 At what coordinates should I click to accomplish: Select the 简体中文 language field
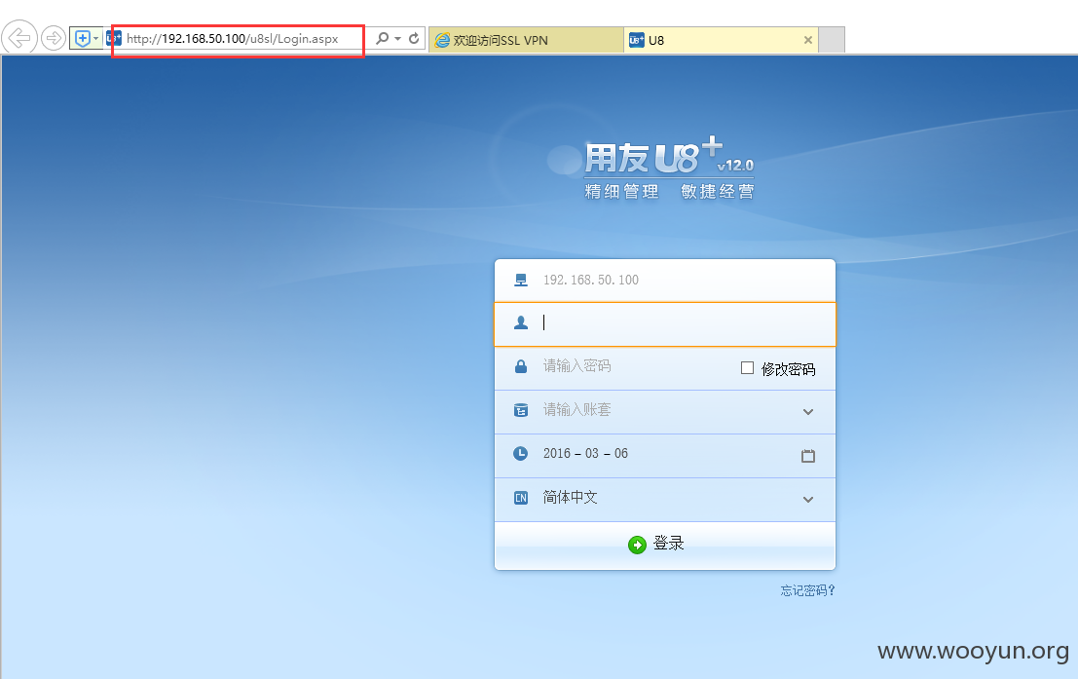[x=665, y=499]
